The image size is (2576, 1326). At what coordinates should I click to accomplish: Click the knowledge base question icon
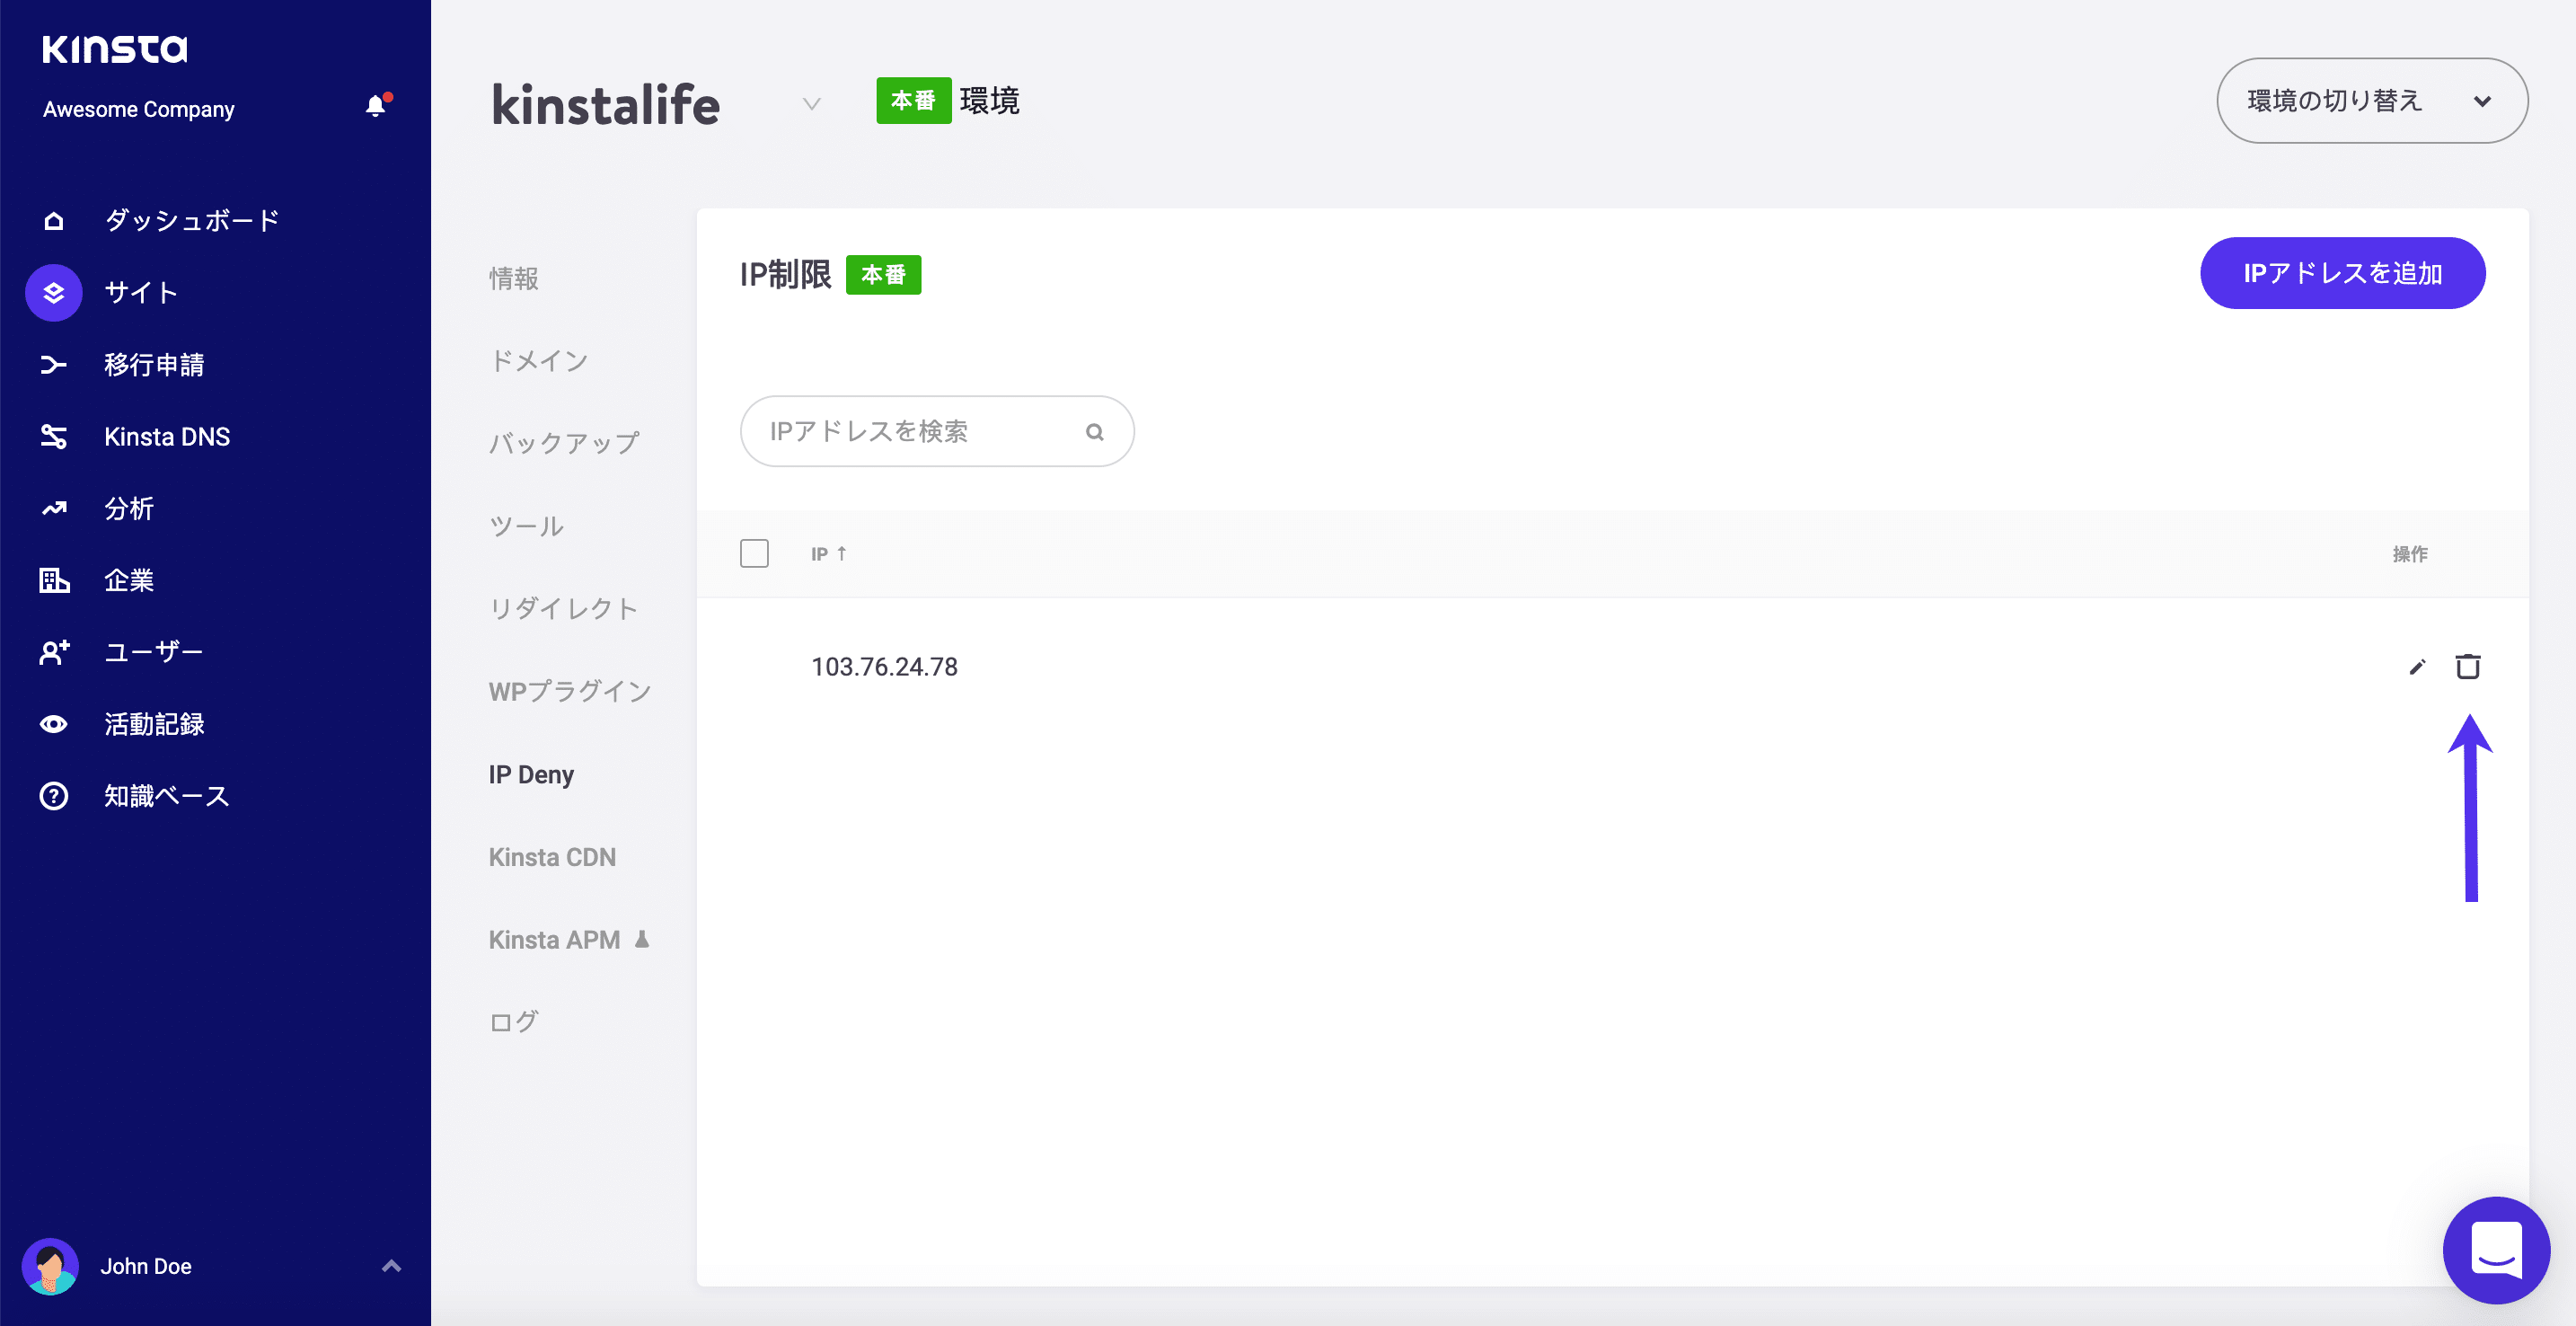(x=54, y=796)
